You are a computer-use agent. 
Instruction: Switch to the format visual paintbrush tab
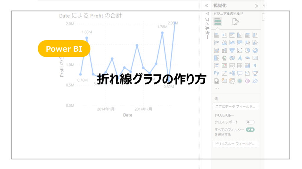[x=235, y=21]
